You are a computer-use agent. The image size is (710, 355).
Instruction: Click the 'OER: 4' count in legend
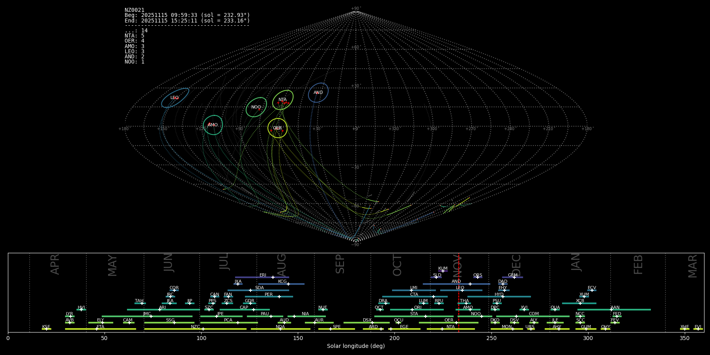pyautogui.click(x=135, y=41)
